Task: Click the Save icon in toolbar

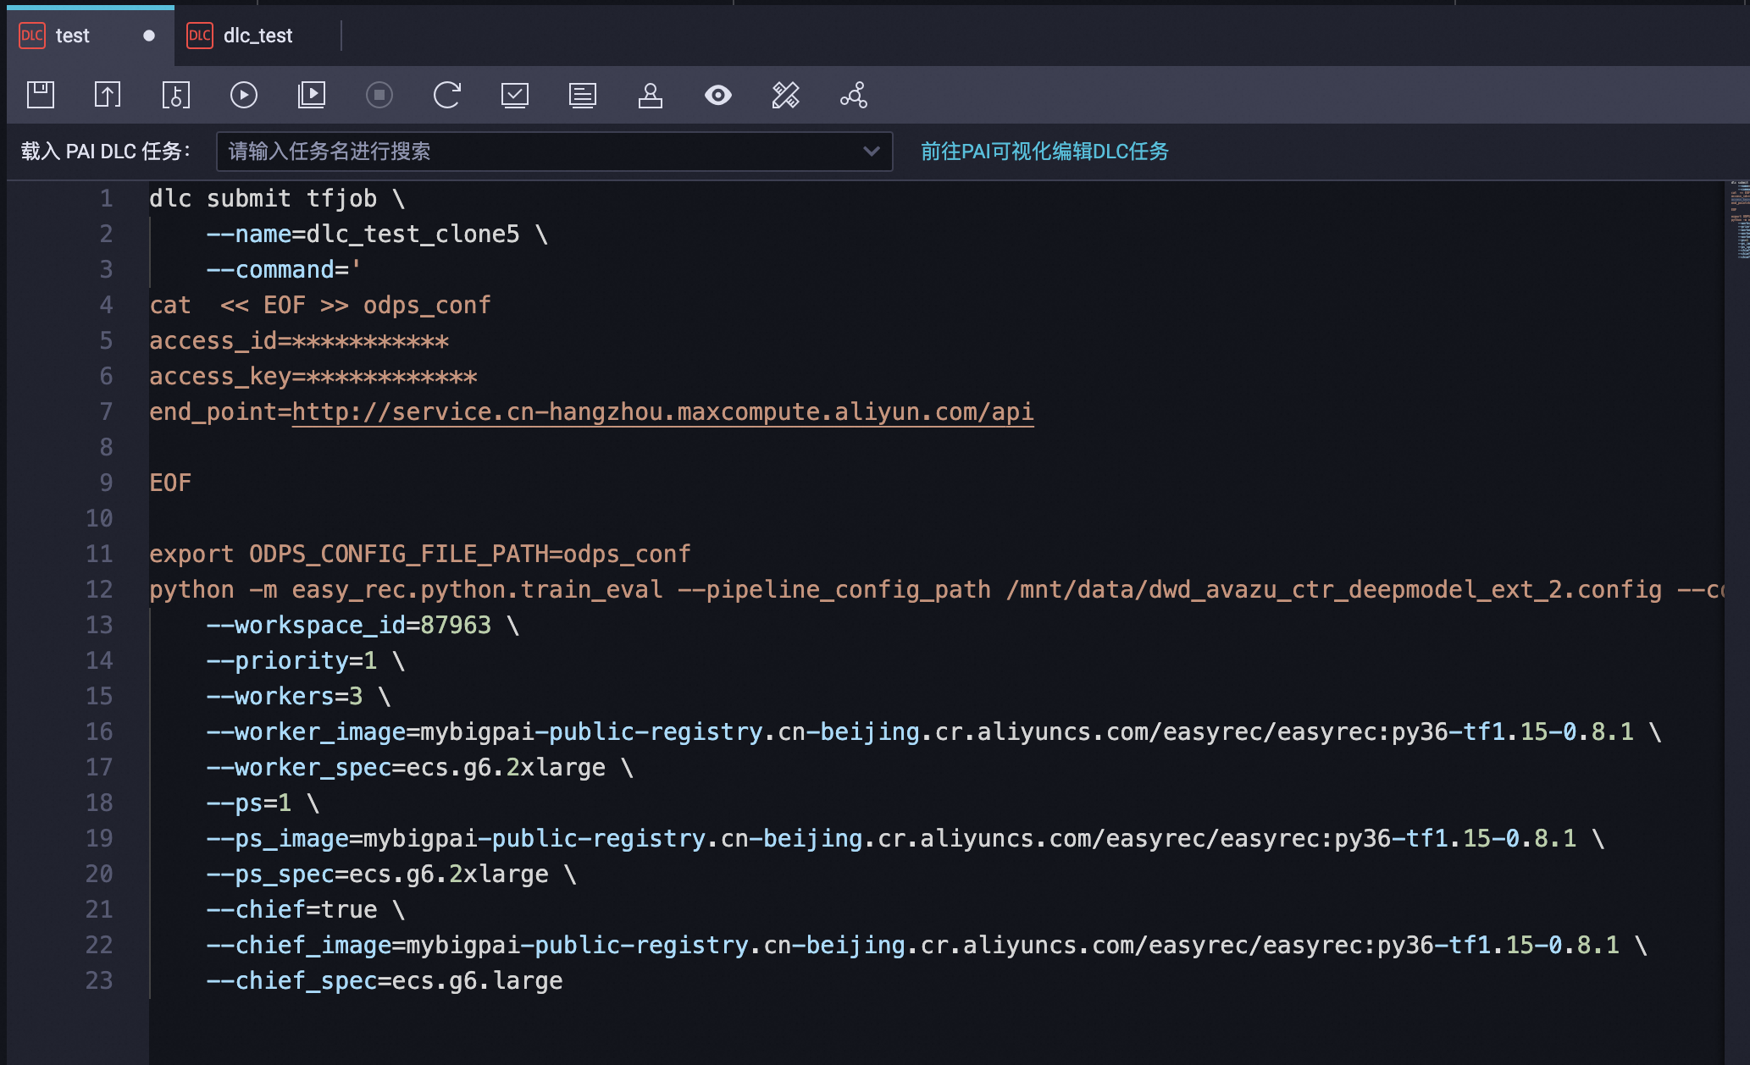Action: (x=41, y=95)
